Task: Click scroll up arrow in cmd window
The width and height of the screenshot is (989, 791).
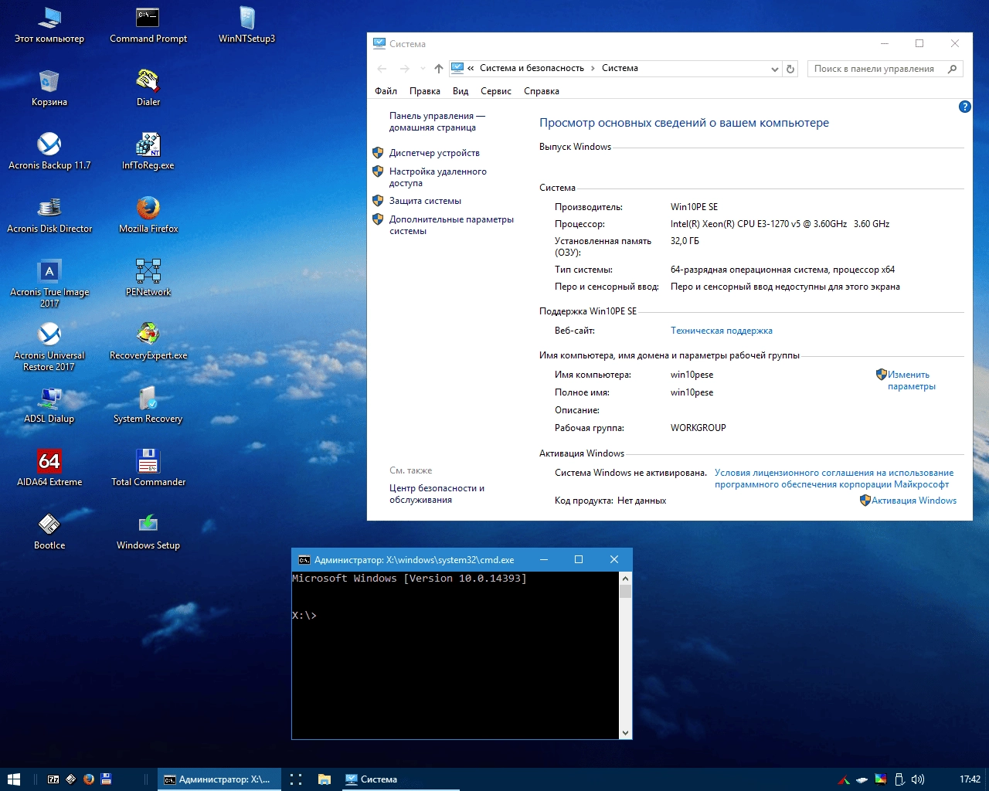Action: (626, 578)
